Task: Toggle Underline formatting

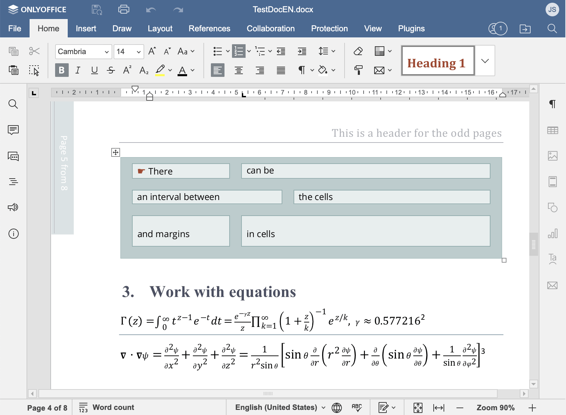Action: pos(95,70)
